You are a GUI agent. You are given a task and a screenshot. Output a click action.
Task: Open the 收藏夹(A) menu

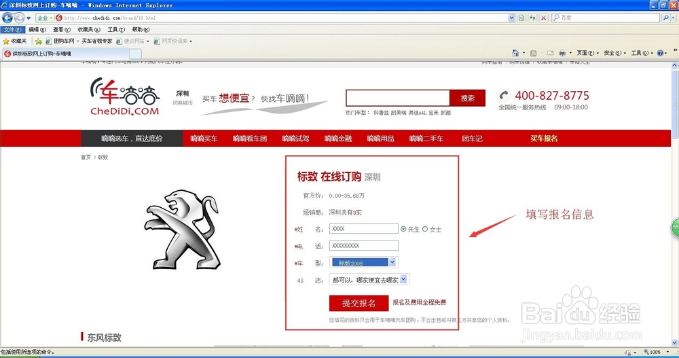[89, 29]
